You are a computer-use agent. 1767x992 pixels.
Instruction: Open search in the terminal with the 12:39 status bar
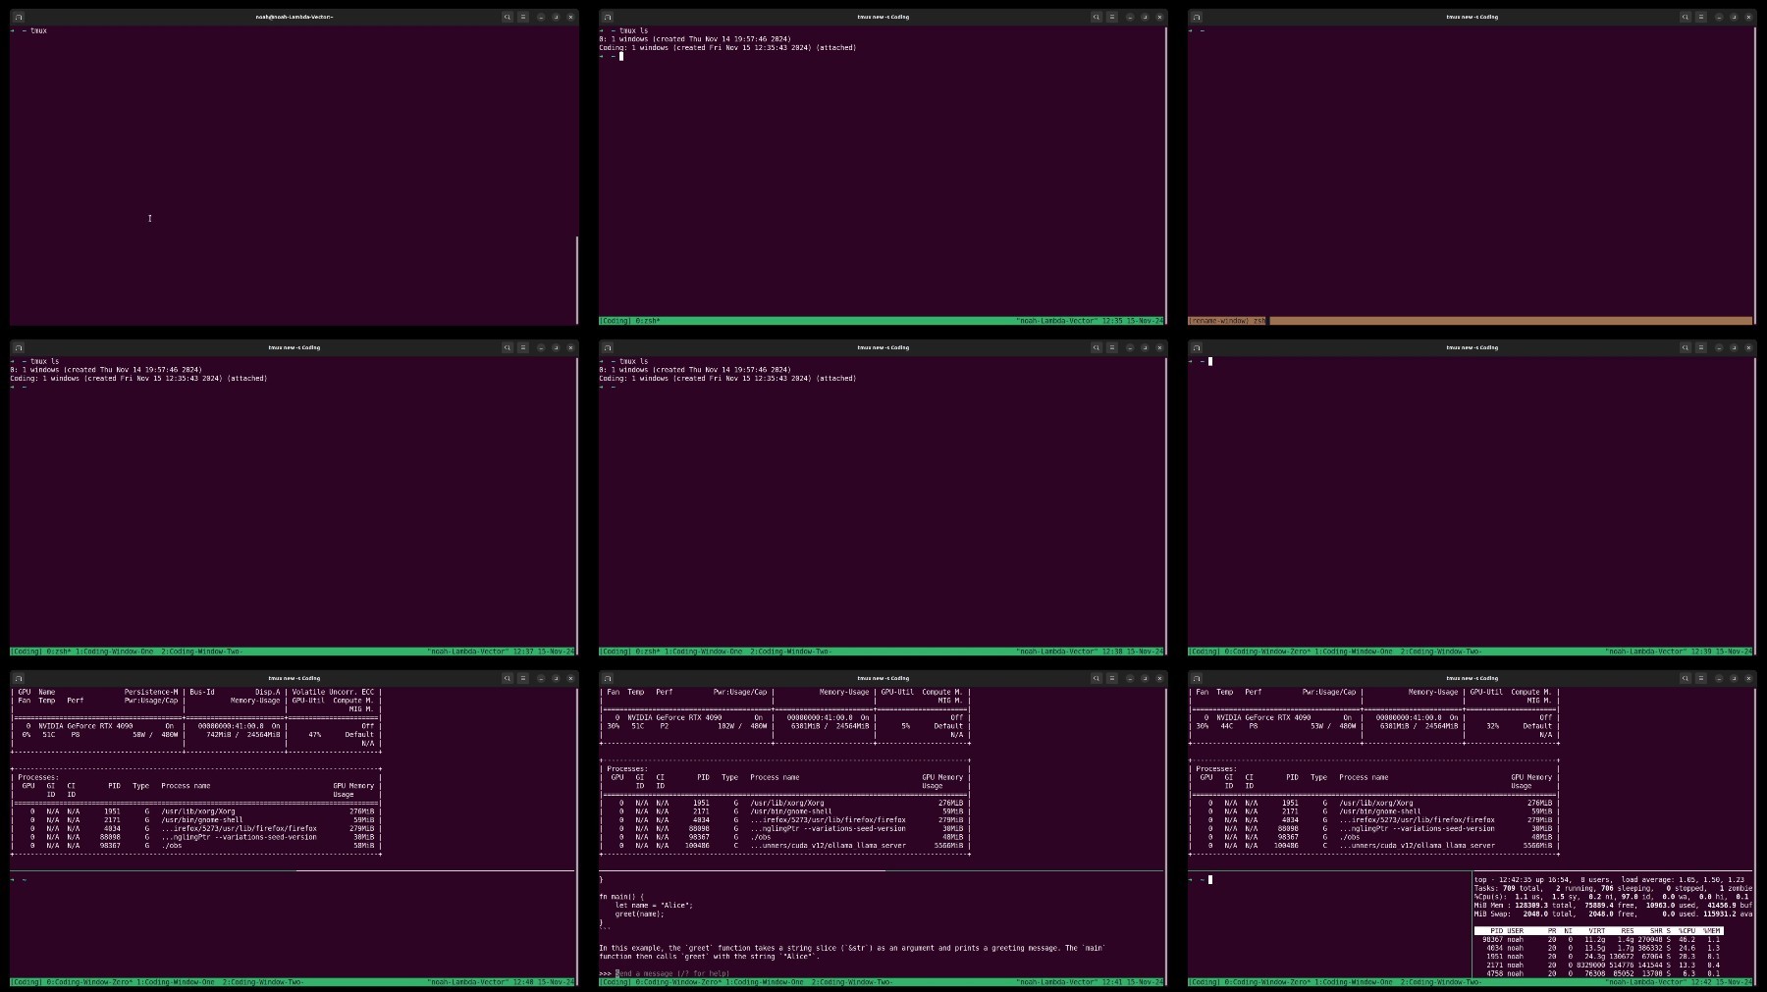tap(1686, 347)
